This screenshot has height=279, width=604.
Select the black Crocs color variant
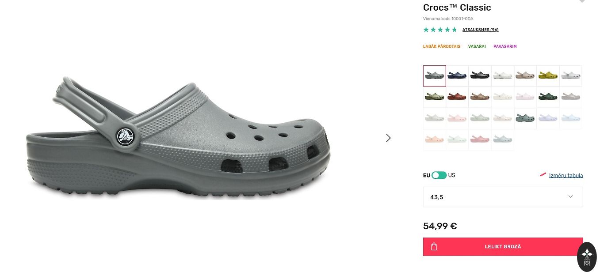click(480, 75)
